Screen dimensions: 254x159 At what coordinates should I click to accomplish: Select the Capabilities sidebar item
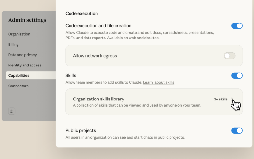click(x=19, y=76)
